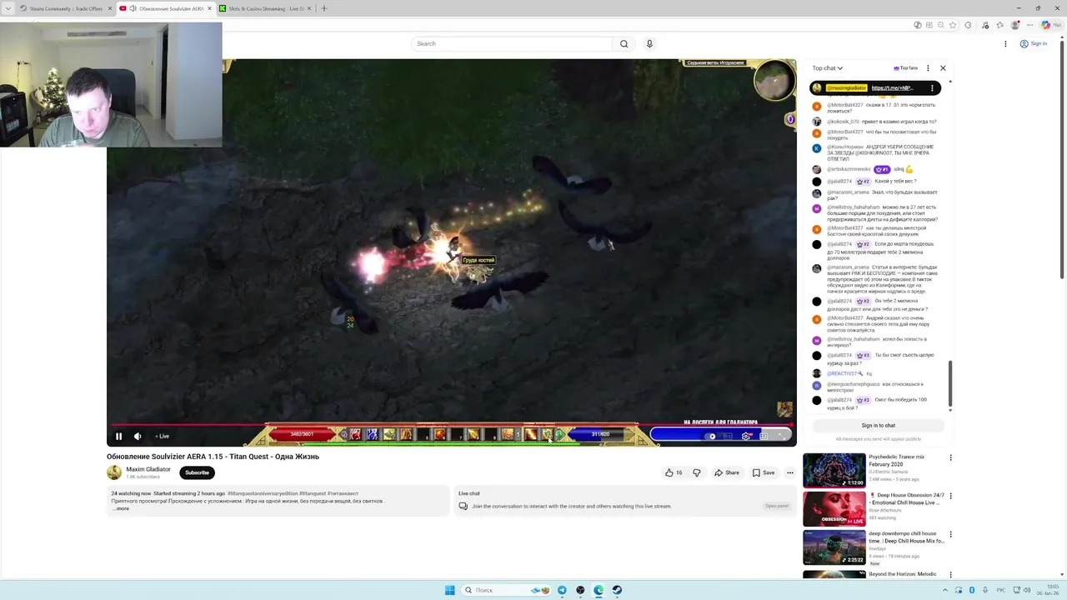The width and height of the screenshot is (1067, 600).
Task: Click the taskbar Search box
Action: tap(506, 590)
